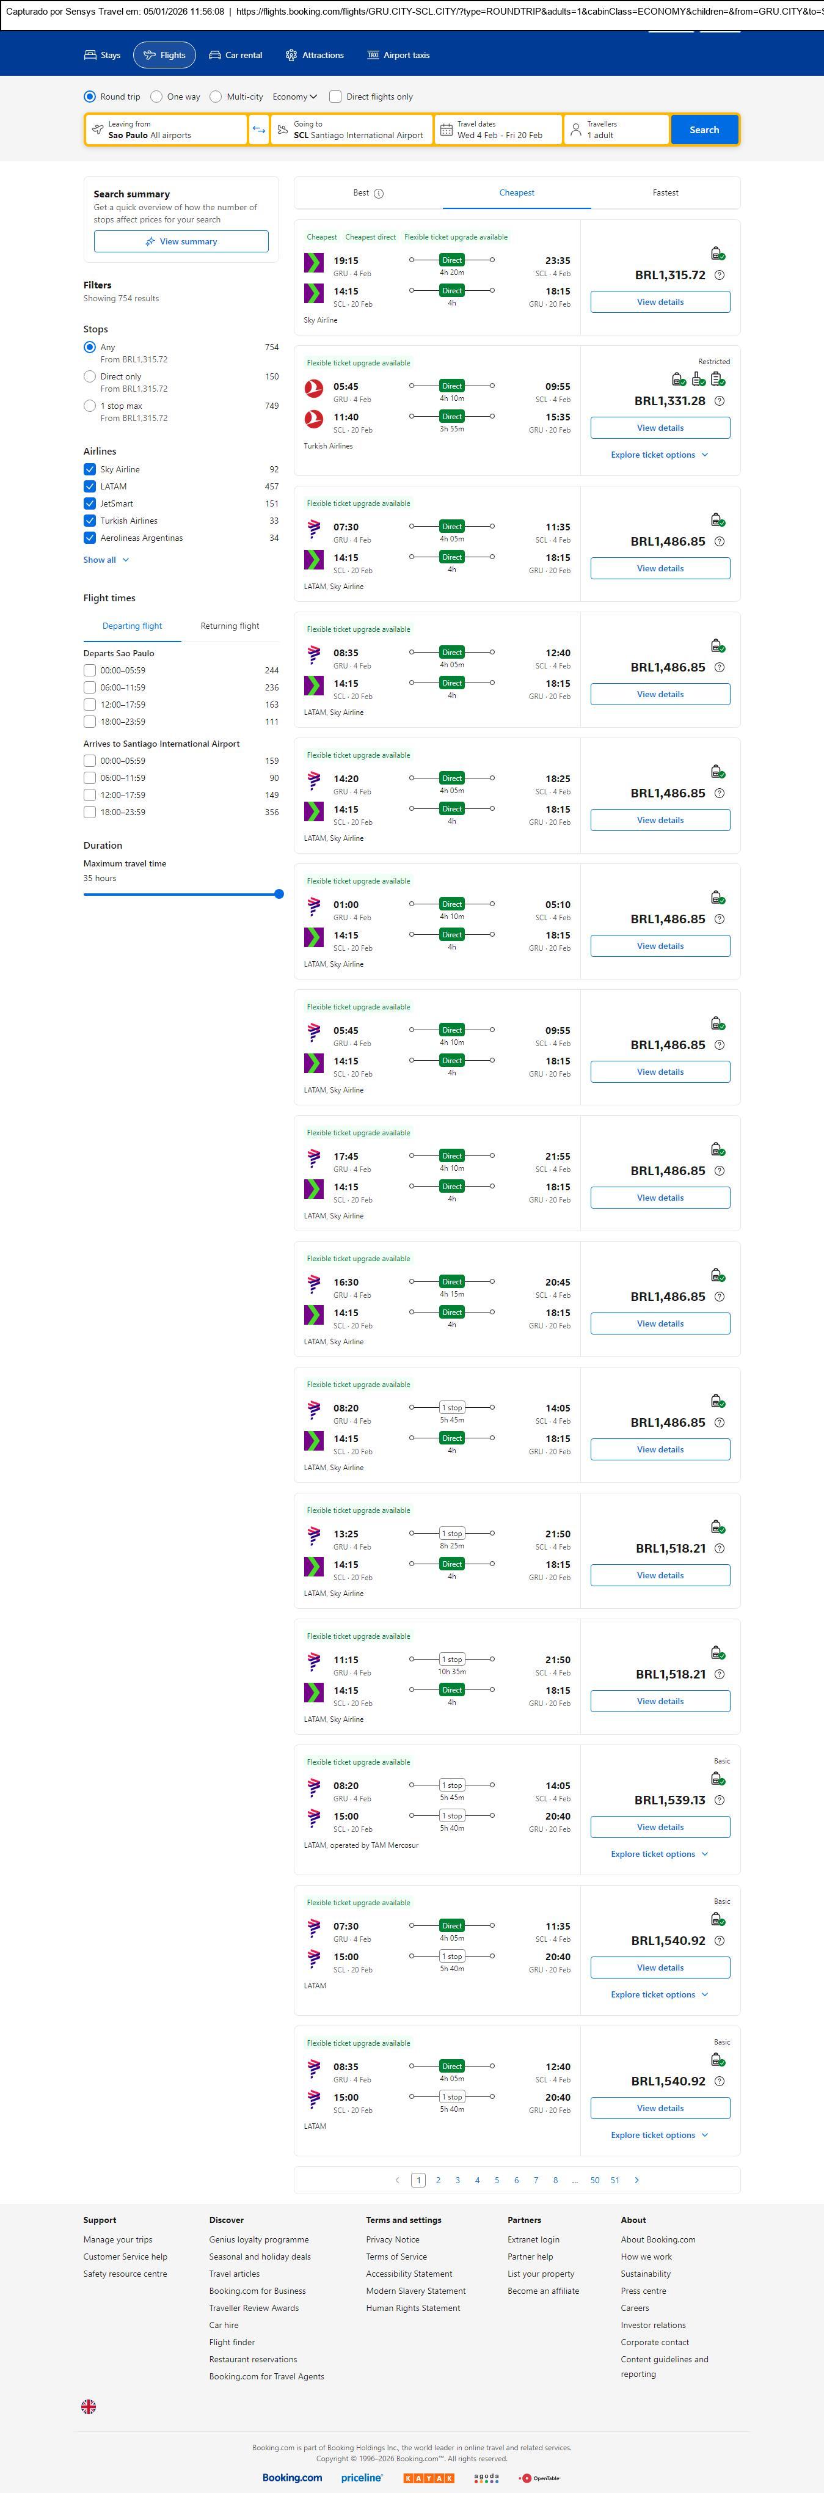Click the UK flag language icon in the footer
The image size is (824, 2493).
pyautogui.click(x=88, y=2406)
